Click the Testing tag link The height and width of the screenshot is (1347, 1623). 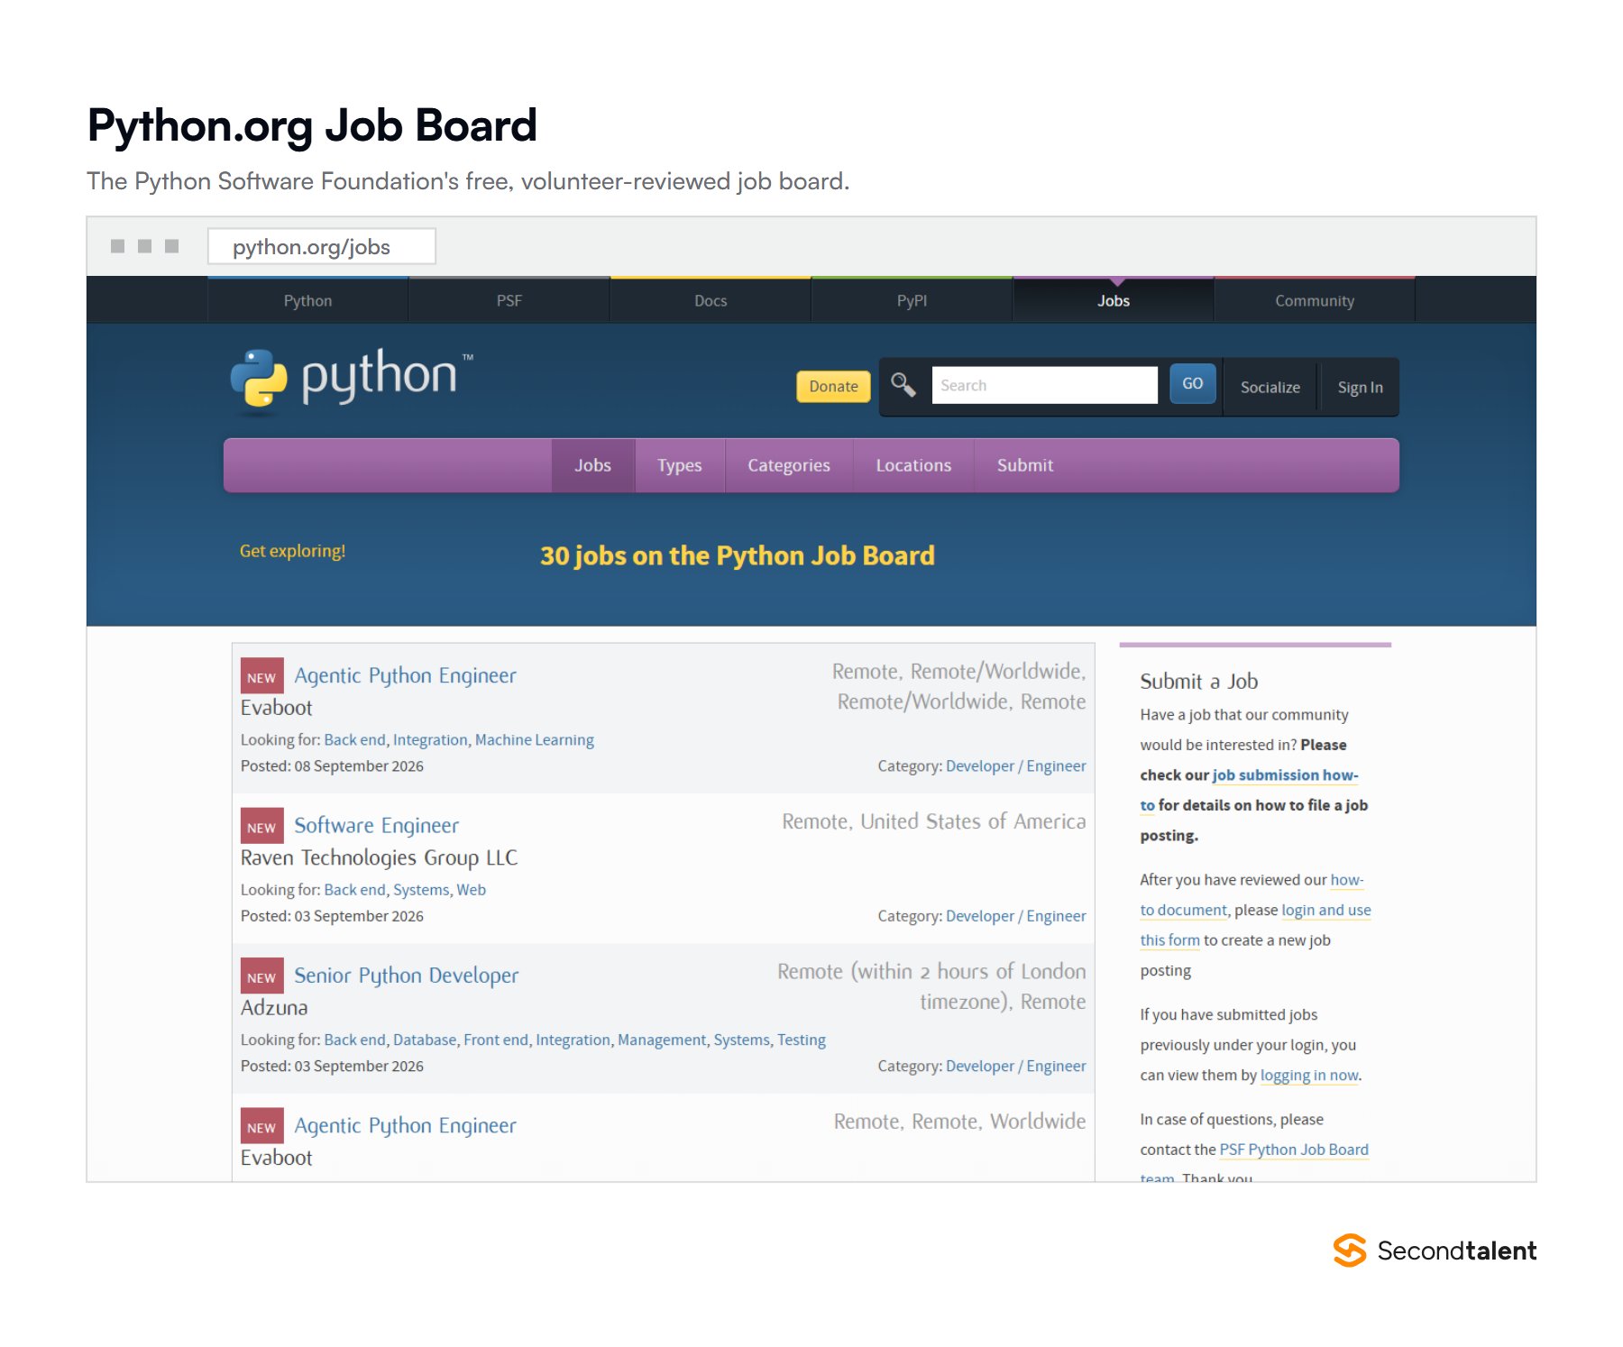[x=801, y=1040]
